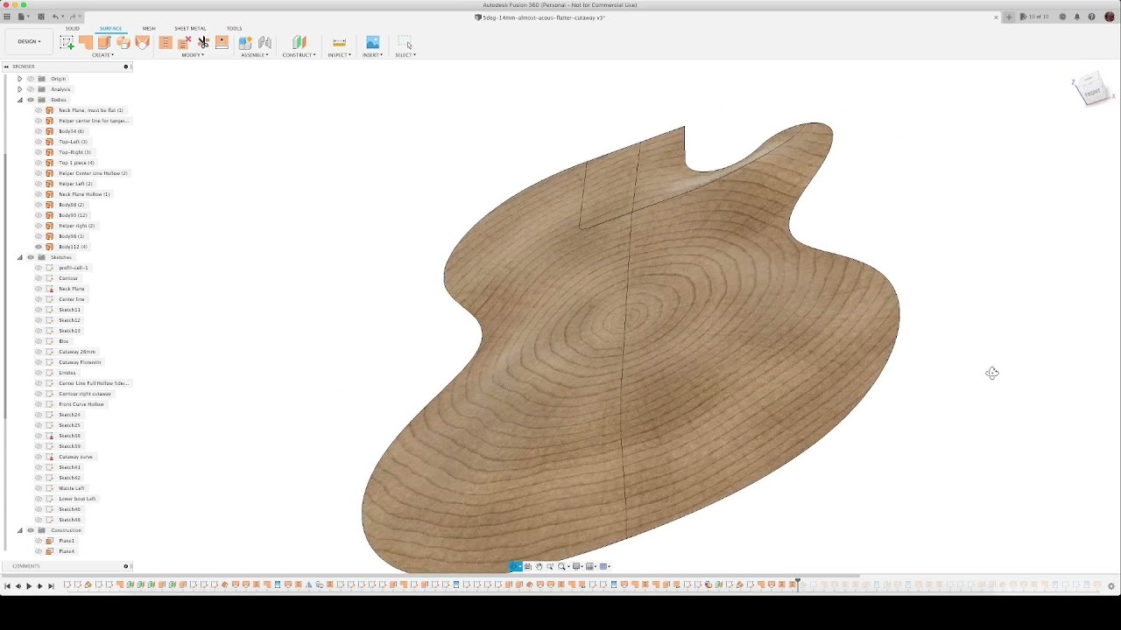This screenshot has height=630, width=1121.
Task: Select the Create Sketch tool
Action: 67,42
